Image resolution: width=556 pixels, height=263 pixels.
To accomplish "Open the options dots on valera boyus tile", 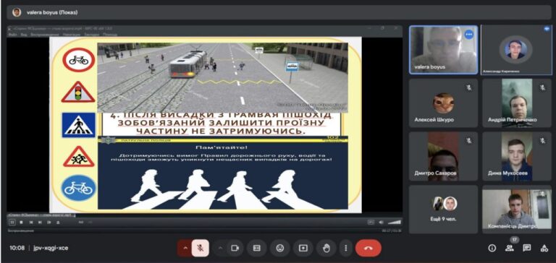I will pos(469,35).
